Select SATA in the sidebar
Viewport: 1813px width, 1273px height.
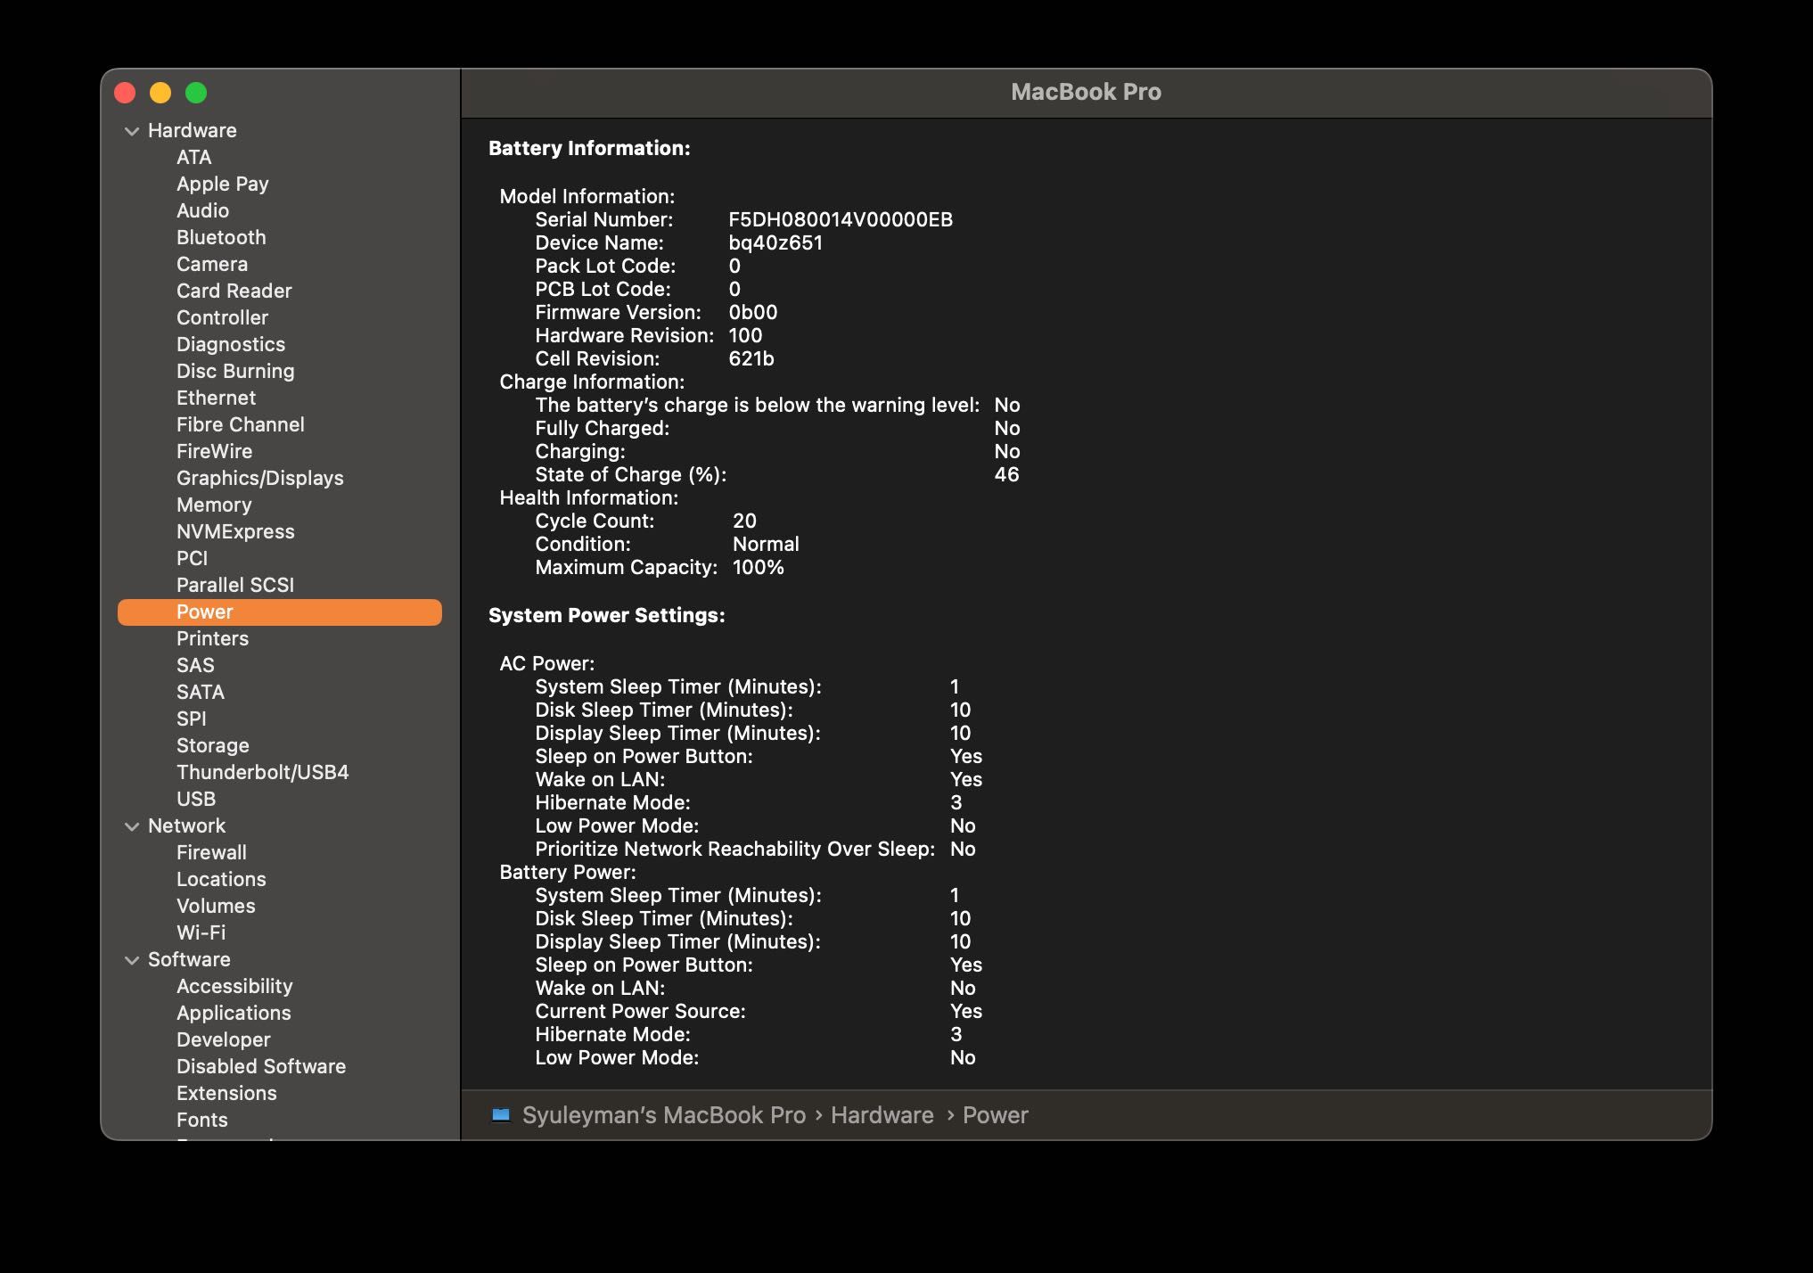(201, 692)
